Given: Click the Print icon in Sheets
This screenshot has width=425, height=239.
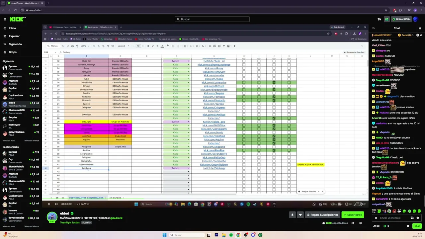Looking at the screenshot, I should [72, 46].
